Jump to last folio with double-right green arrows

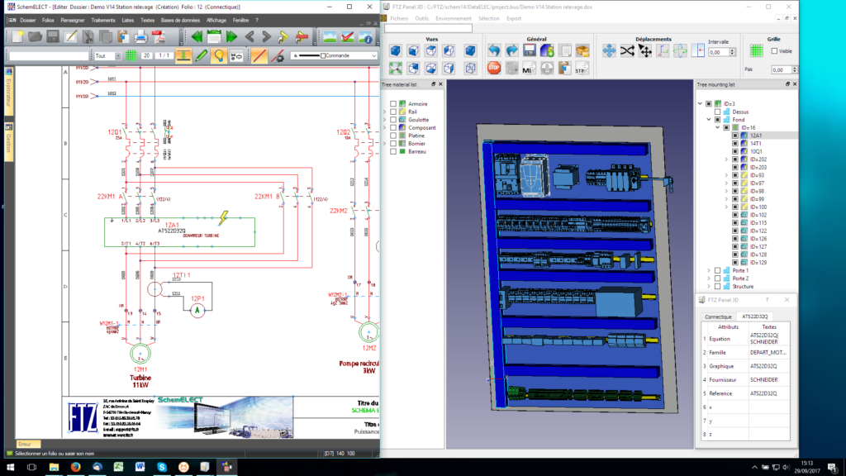coord(232,36)
